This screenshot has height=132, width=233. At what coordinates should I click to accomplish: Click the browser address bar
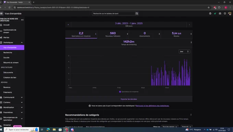pyautogui.click(x=110, y=8)
